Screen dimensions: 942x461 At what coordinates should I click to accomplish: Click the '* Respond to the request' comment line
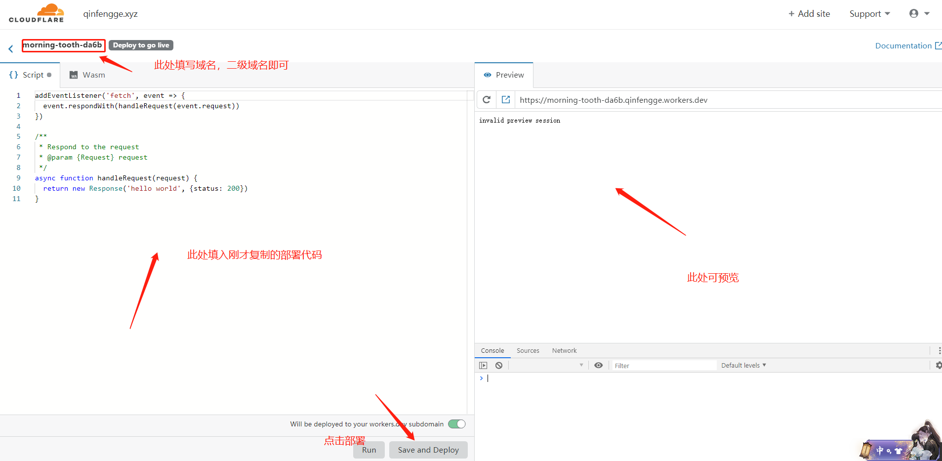pyautogui.click(x=89, y=147)
